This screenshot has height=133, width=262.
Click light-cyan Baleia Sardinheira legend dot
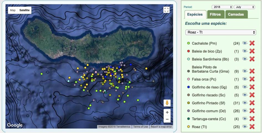189,59
